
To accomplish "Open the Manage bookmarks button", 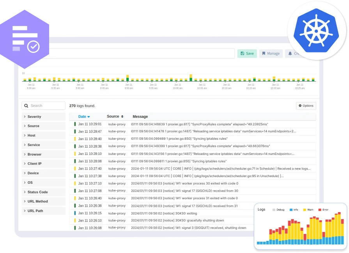I will point(271,54).
